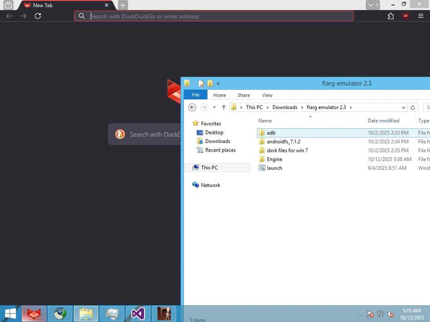430x322 pixels.
Task: Click the Explorer back arrow button
Action: tap(192, 107)
